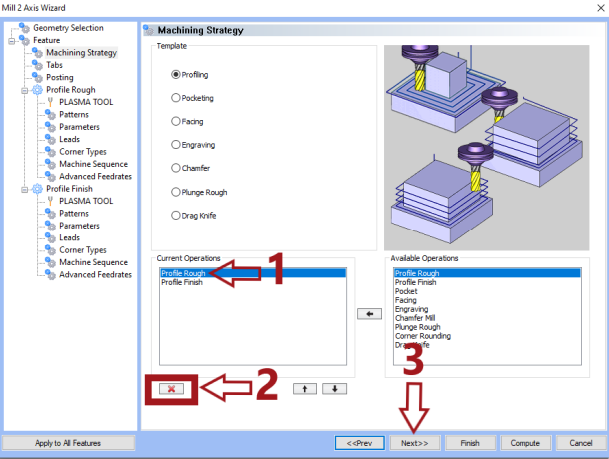Open Advanced Feedrates under Profile Finish

(95, 275)
